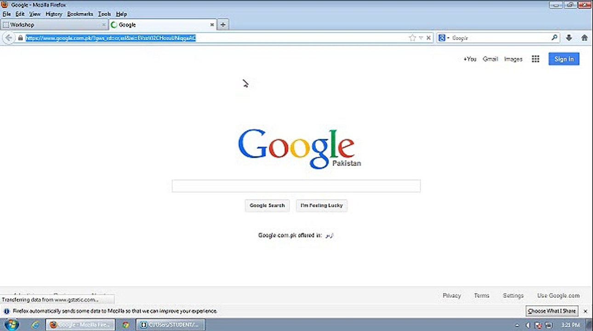Screen dimensions: 593x331
Task: Open the Help menu
Action: (x=121, y=14)
